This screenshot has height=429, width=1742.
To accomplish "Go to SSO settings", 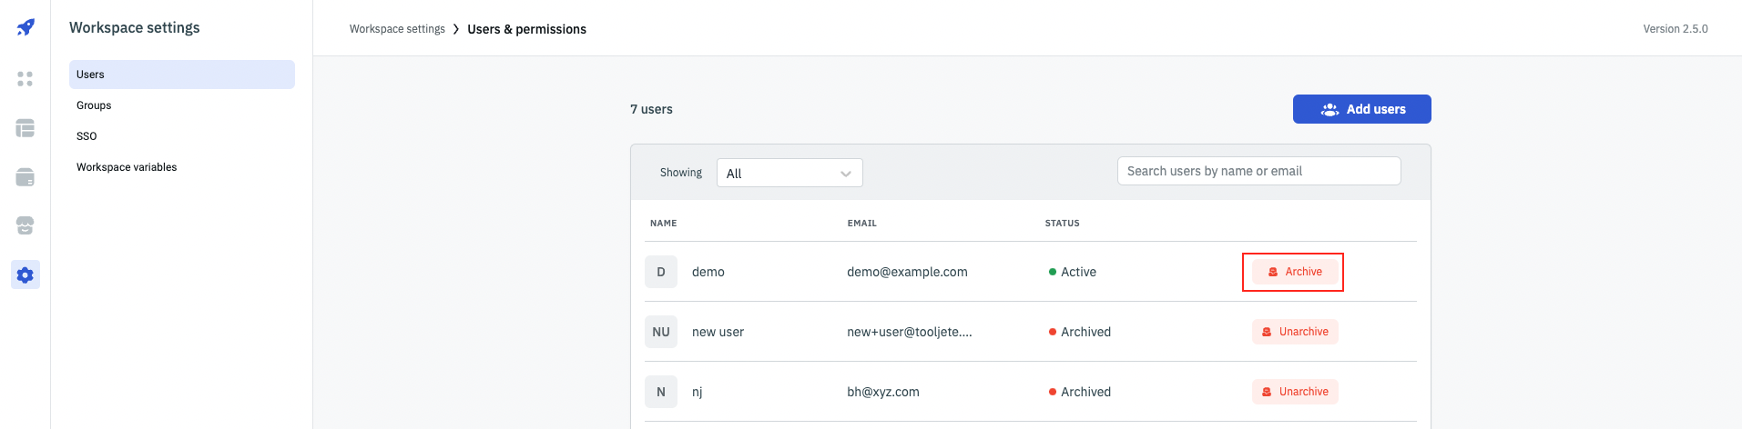I will 87,136.
